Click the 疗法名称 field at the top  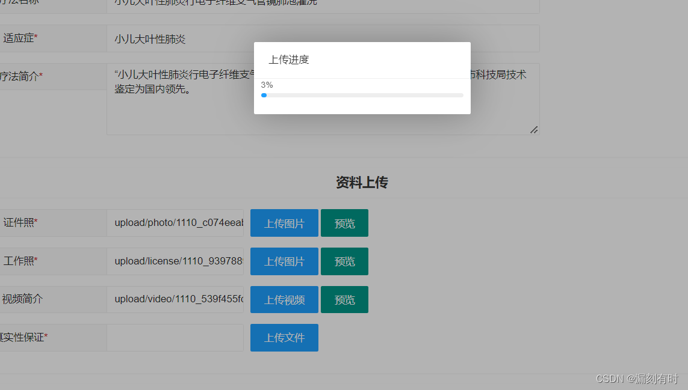coord(241,4)
